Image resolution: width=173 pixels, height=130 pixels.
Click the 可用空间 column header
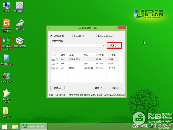pos(101,55)
